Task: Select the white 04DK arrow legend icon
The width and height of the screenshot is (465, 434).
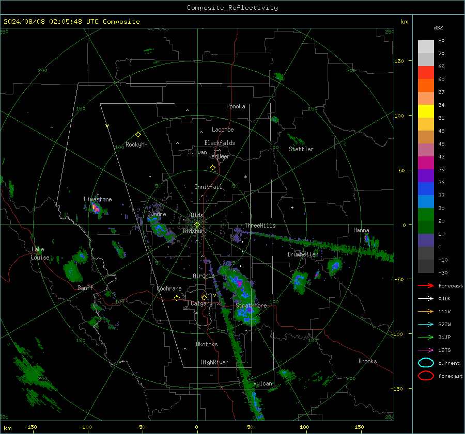Action: 426,299
